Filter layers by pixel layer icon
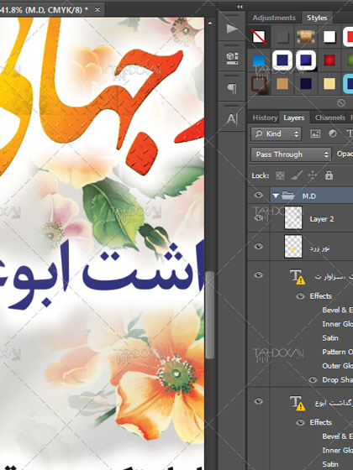The height and width of the screenshot is (470, 353). (x=315, y=133)
